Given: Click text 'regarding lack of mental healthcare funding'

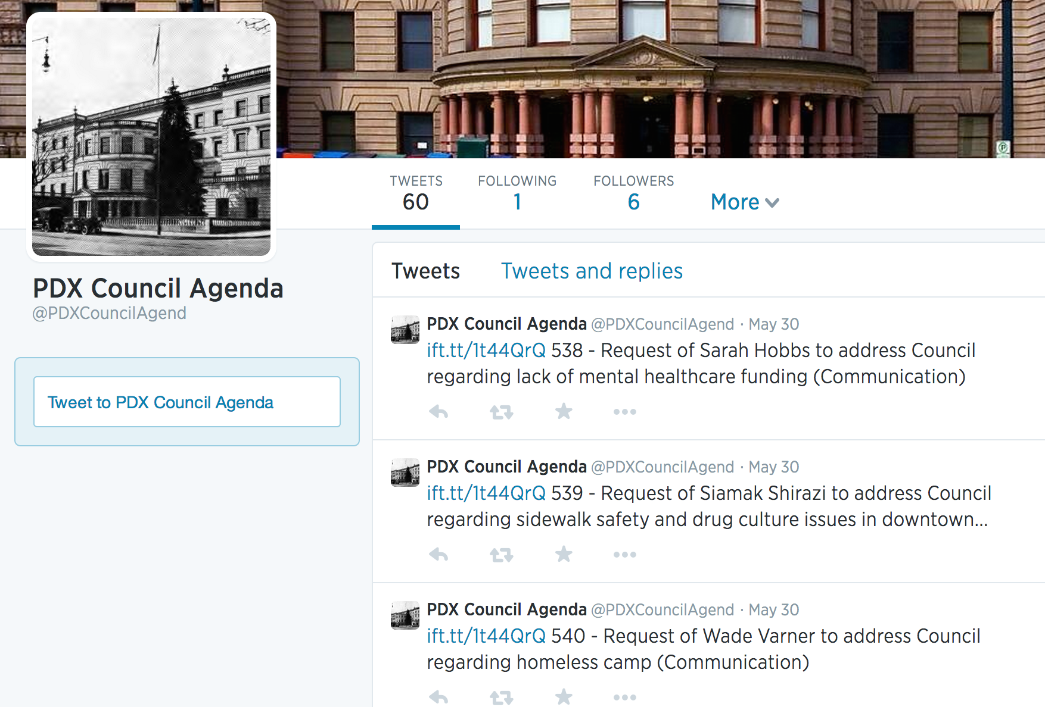Looking at the screenshot, I should tap(617, 377).
